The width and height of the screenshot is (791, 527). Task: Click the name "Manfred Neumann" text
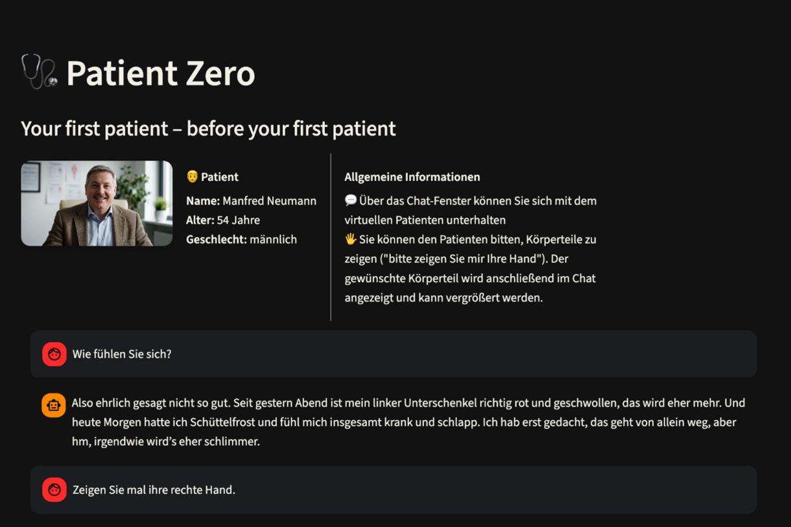pos(269,201)
